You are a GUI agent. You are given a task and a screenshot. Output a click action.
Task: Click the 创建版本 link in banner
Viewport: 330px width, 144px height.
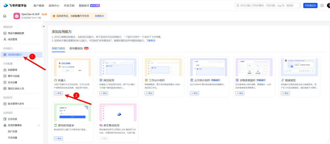click(x=99, y=16)
